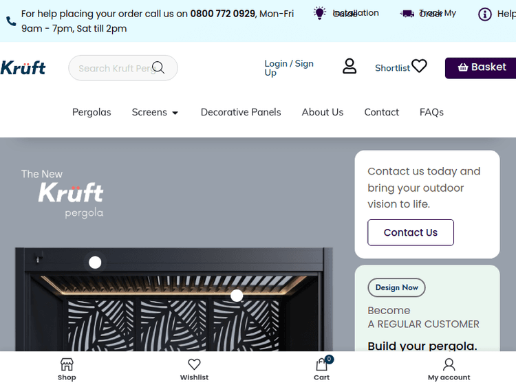The height and width of the screenshot is (387, 516).
Task: Focus the Search Kruft search field
Action: tap(114, 68)
